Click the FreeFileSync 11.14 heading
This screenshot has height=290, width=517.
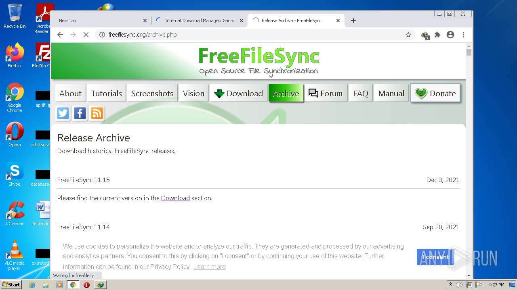coord(84,227)
